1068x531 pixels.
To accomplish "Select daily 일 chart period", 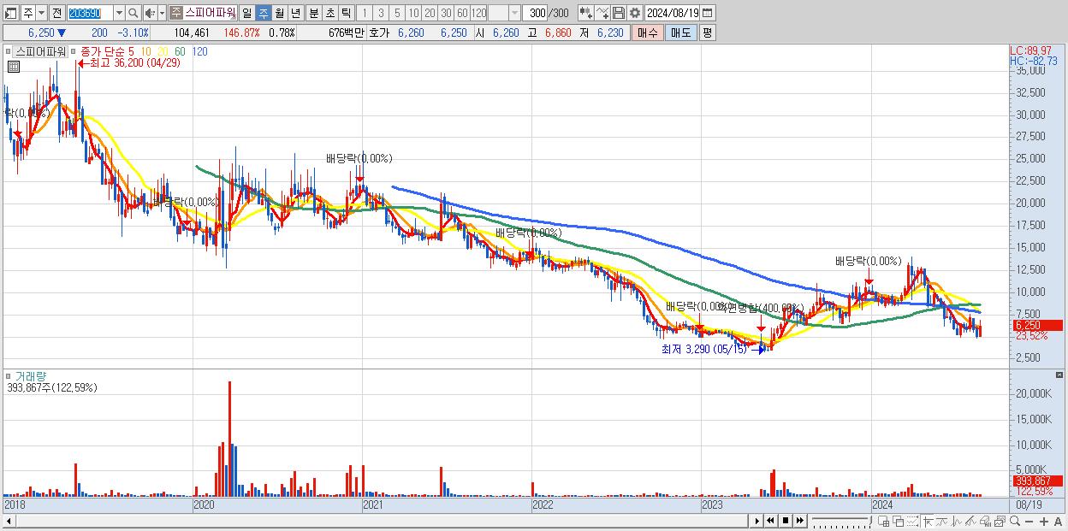I will tap(246, 13).
